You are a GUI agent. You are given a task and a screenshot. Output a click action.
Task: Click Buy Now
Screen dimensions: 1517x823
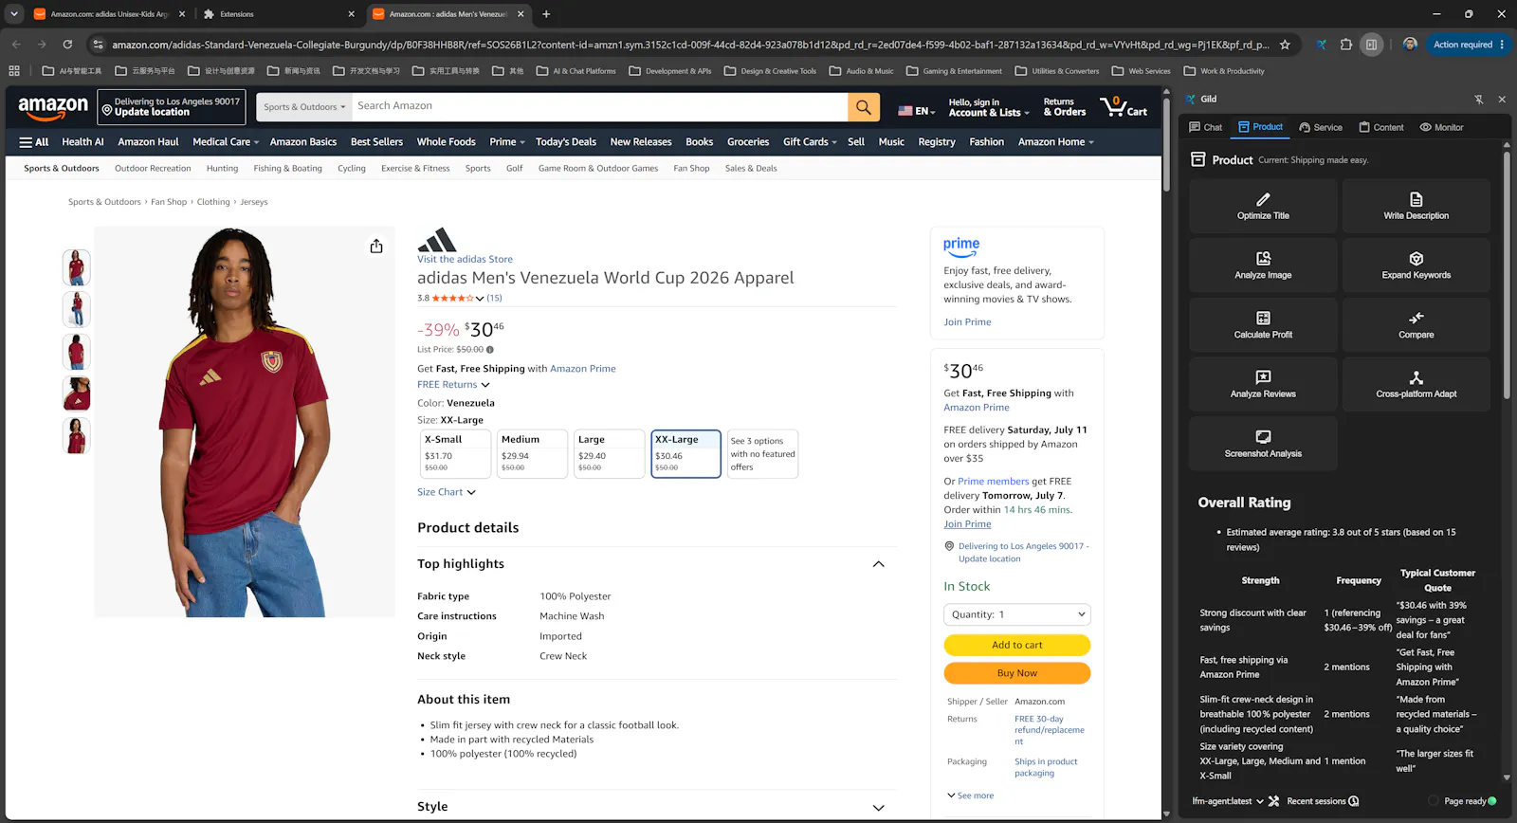click(x=1017, y=673)
